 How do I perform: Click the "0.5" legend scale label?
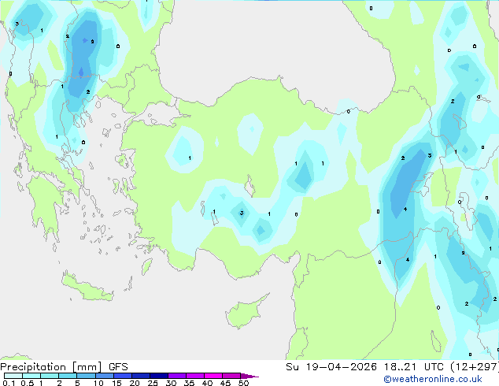click(x=28, y=383)
